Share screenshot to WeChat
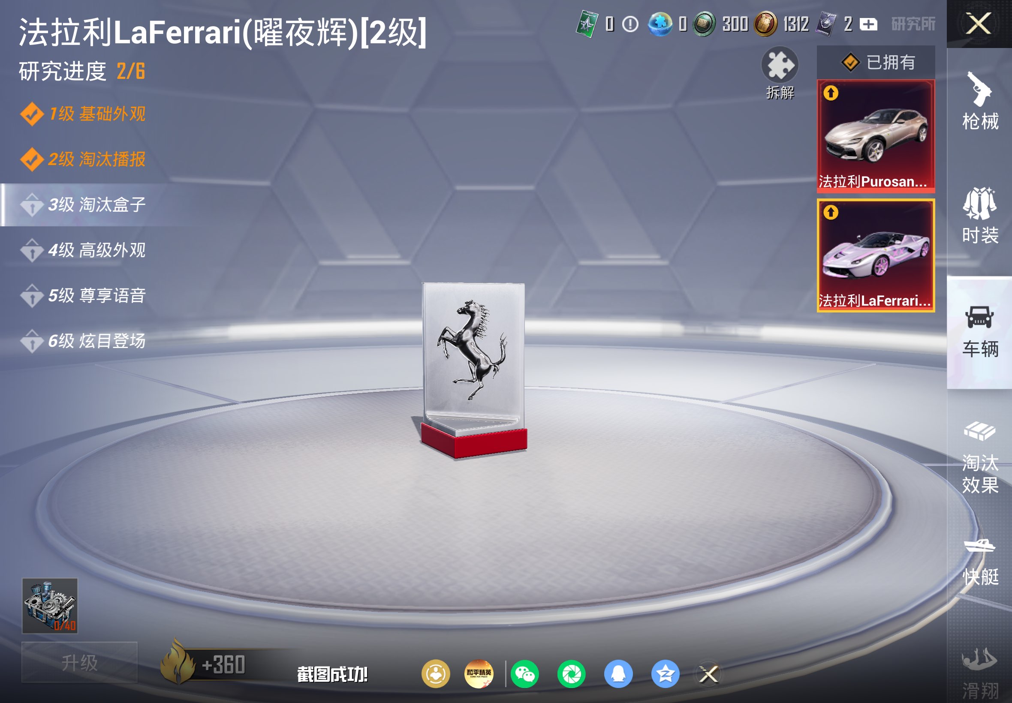The width and height of the screenshot is (1012, 703). coord(524,674)
